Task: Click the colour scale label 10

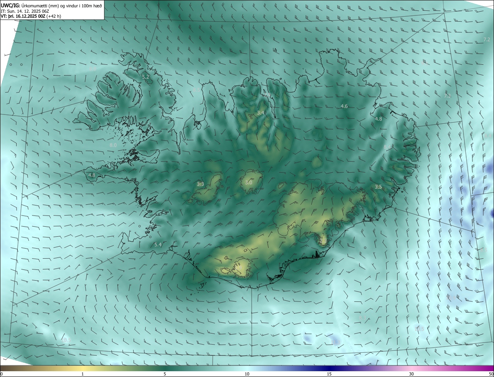Action: 247,374
